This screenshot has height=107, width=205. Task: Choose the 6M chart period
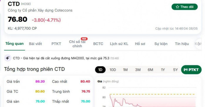[150, 70]
